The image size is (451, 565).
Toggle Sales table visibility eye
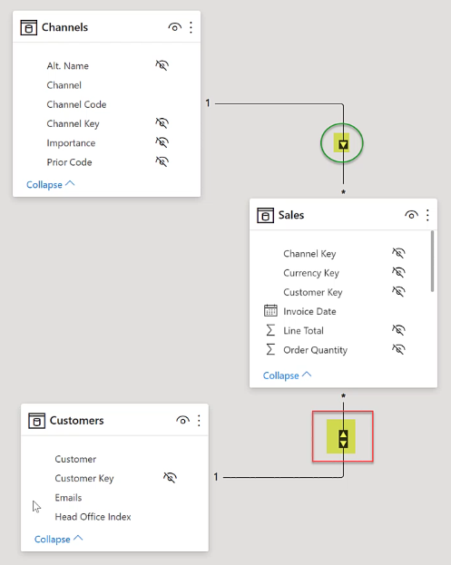tap(411, 215)
